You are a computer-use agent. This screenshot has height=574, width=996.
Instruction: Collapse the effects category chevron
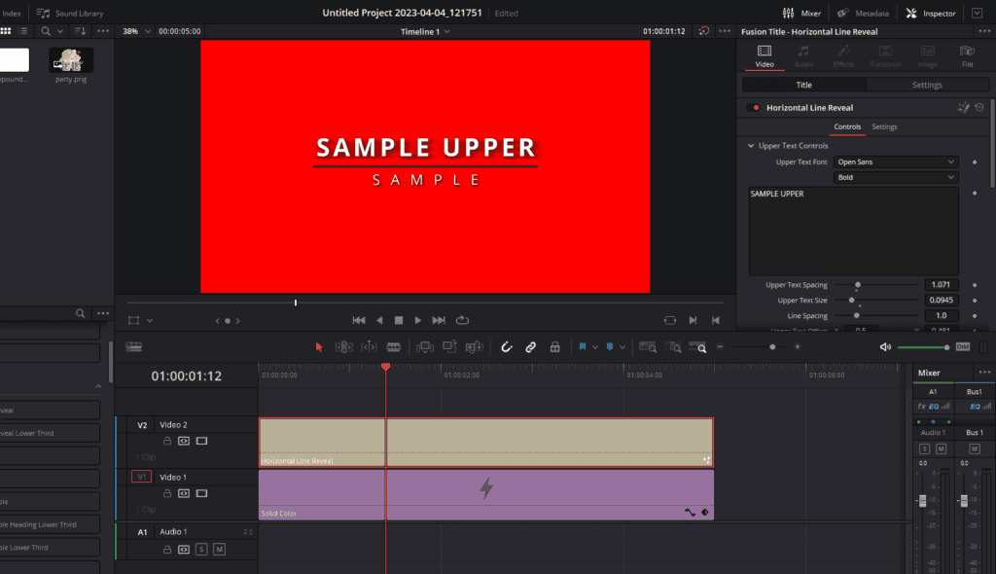(98, 386)
